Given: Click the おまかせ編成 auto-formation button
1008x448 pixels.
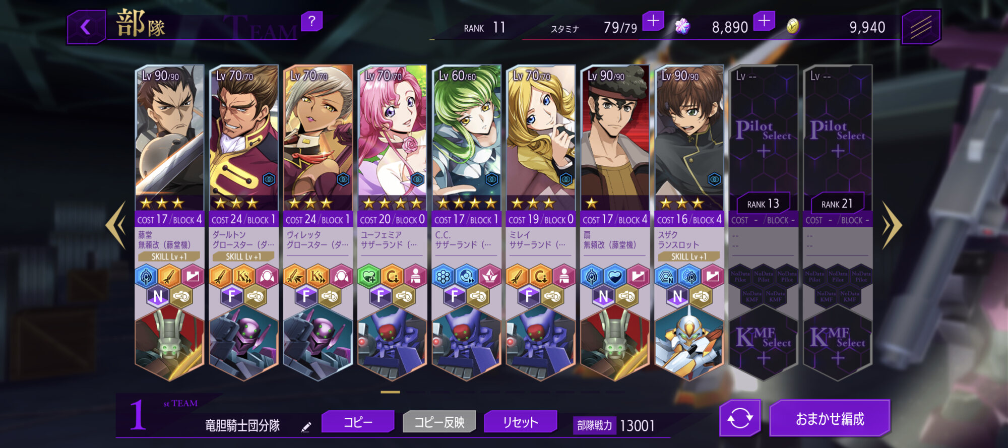Looking at the screenshot, I should 830,418.
